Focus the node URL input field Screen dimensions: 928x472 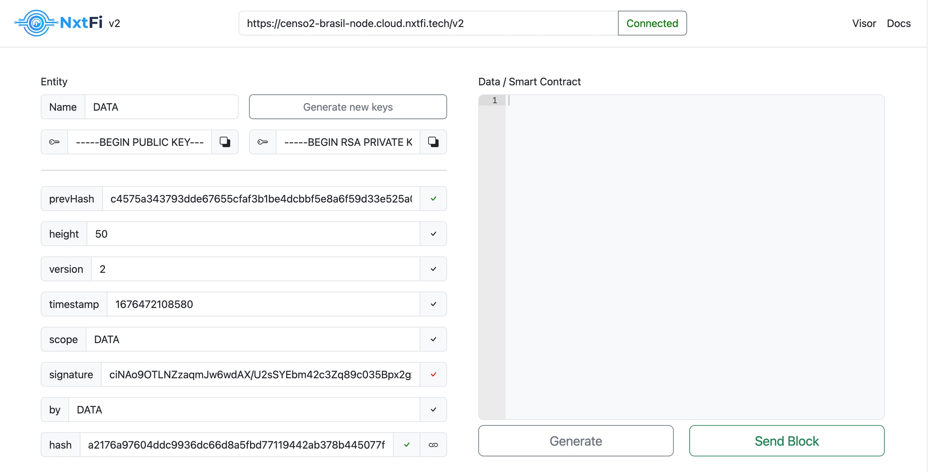pyautogui.click(x=428, y=23)
